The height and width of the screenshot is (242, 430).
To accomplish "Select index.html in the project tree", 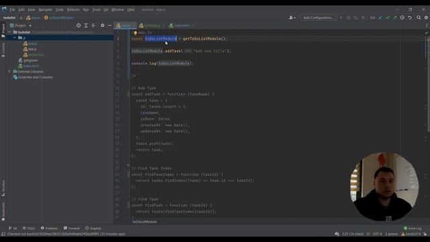I will (x=28, y=66).
